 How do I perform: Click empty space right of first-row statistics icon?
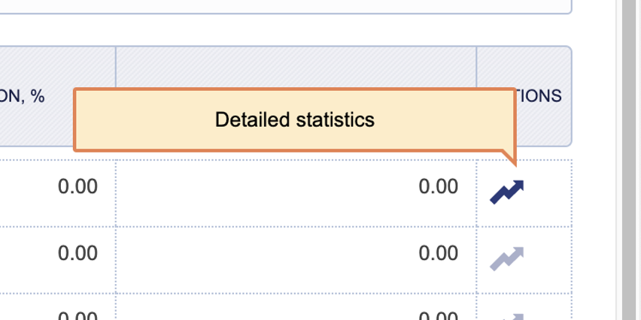tap(548, 192)
